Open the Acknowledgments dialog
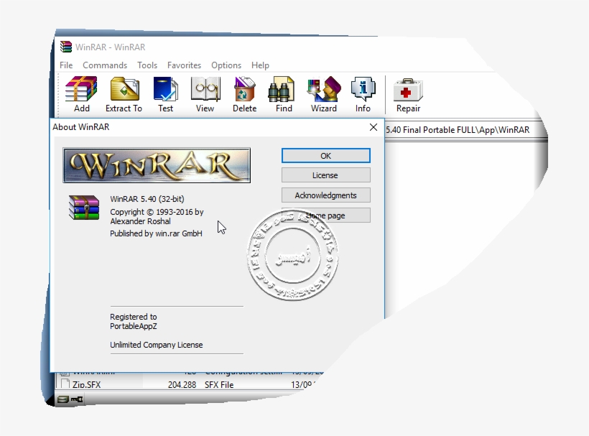Viewport: 589px width, 436px height. [325, 195]
